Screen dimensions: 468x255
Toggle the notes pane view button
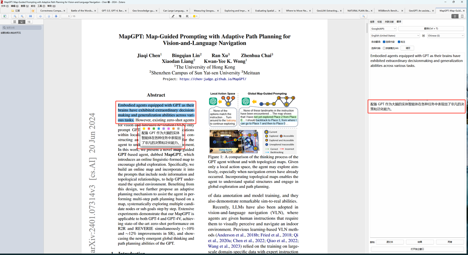[462, 16]
